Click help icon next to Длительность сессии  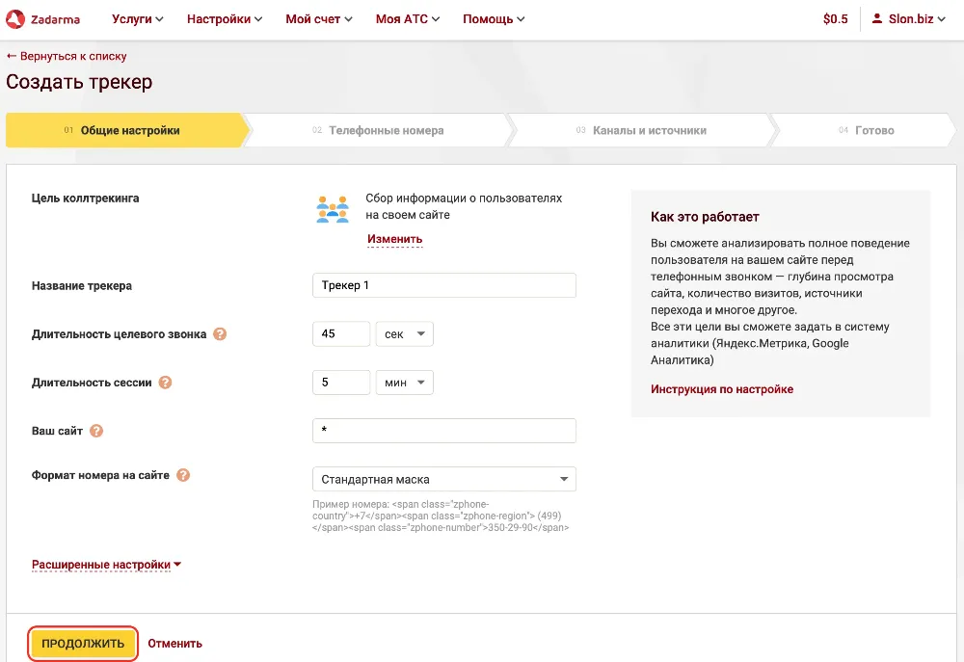pyautogui.click(x=165, y=383)
